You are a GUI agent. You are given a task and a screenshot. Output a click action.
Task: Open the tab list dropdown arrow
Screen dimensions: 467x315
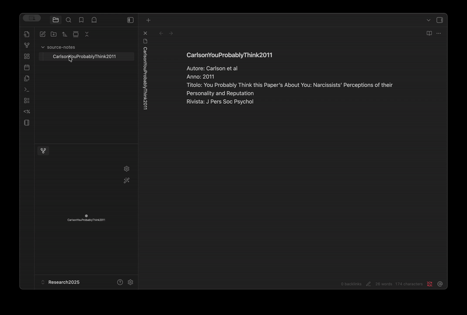428,20
